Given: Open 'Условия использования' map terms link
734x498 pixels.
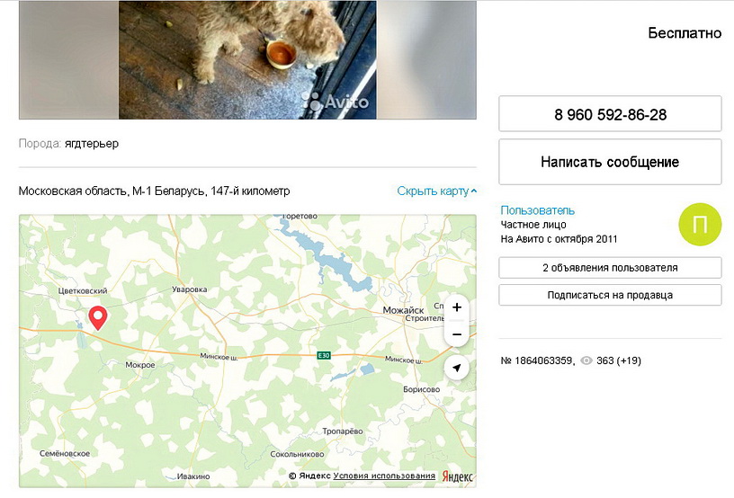Looking at the screenshot, I should tap(384, 476).
